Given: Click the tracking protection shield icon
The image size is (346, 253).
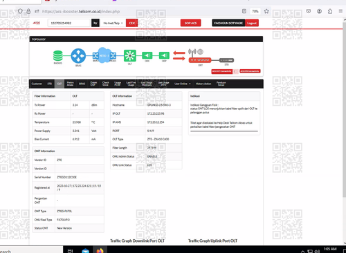Looking at the screenshot, I should [20, 11].
